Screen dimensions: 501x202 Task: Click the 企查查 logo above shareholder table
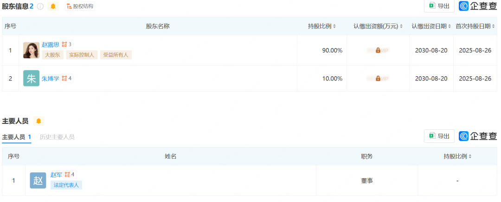point(478,6)
